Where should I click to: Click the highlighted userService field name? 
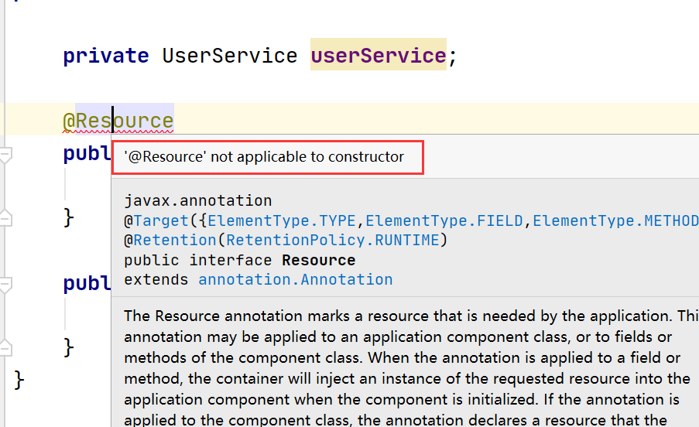[378, 56]
